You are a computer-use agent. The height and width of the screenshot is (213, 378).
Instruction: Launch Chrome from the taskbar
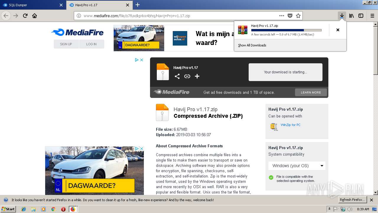click(53, 209)
